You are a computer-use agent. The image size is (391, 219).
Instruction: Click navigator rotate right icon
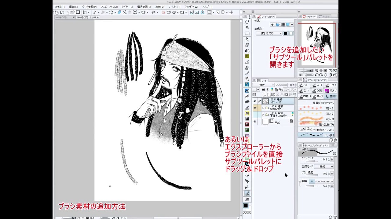pyautogui.click(x=321, y=75)
